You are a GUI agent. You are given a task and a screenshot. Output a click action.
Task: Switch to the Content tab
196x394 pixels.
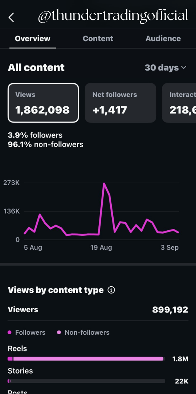tap(98, 39)
